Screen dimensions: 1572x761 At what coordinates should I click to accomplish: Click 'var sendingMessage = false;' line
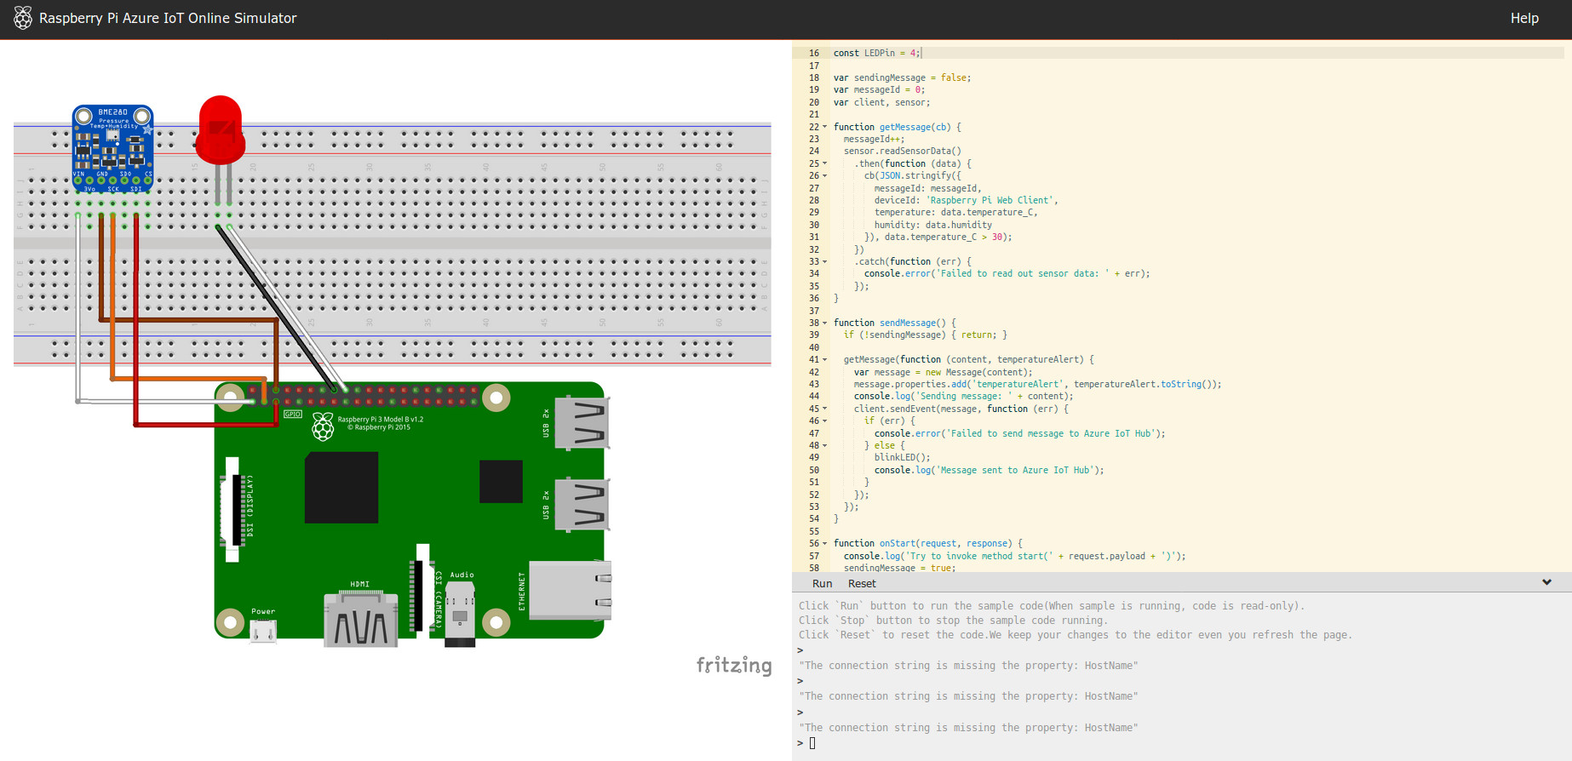(902, 77)
